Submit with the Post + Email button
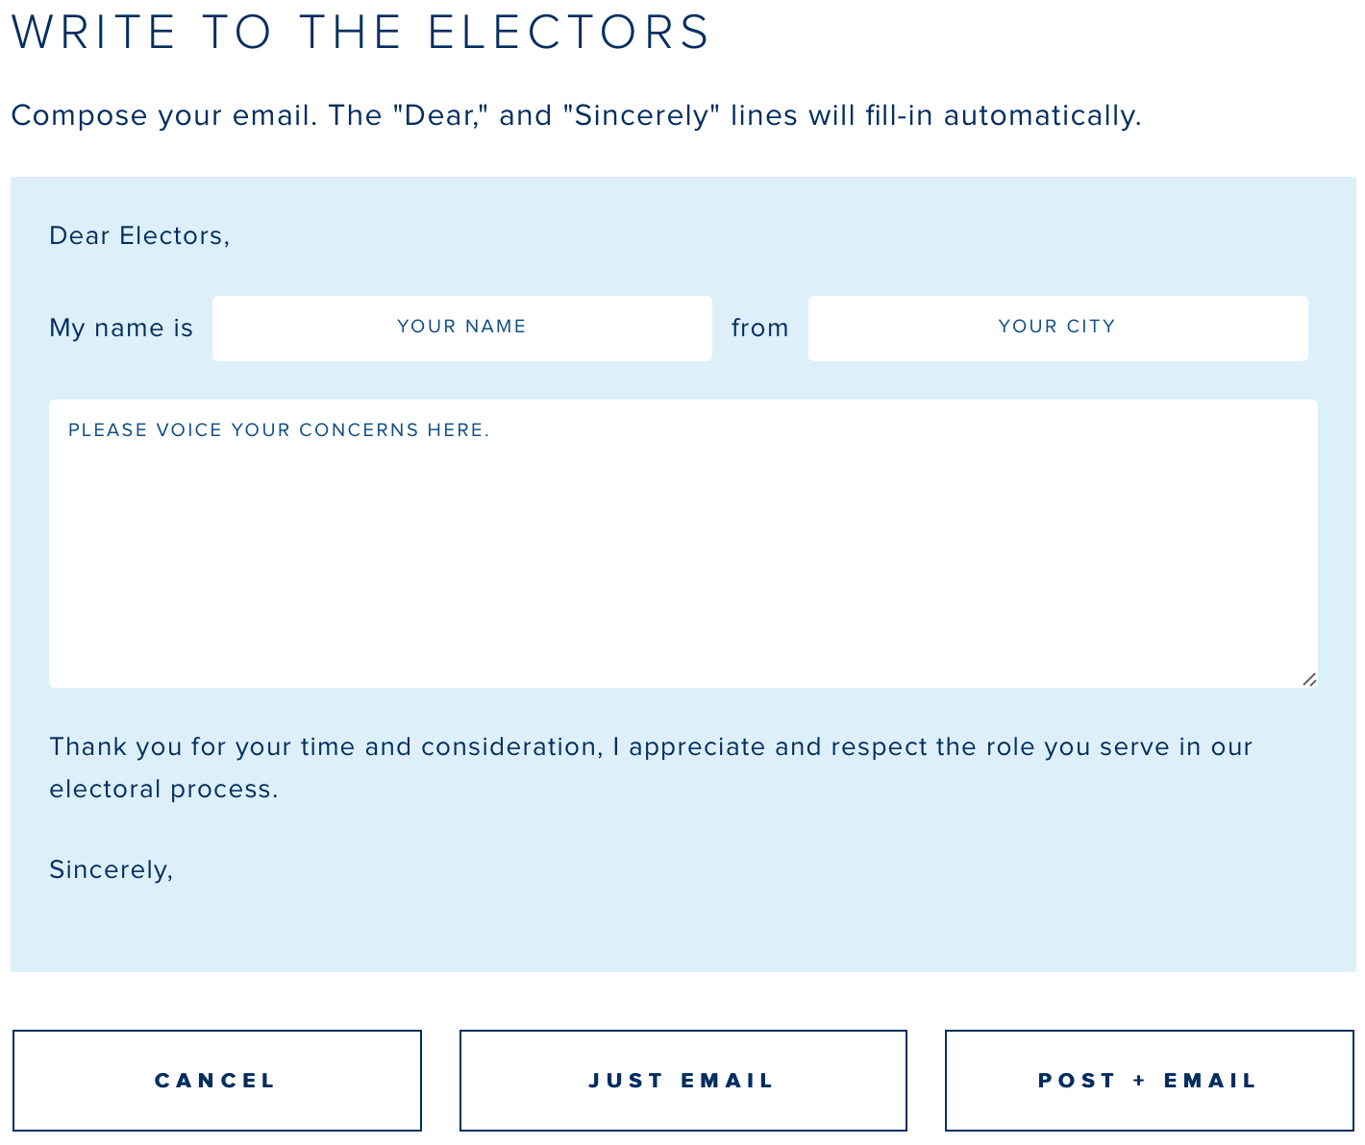This screenshot has width=1365, height=1145. [x=1149, y=1081]
